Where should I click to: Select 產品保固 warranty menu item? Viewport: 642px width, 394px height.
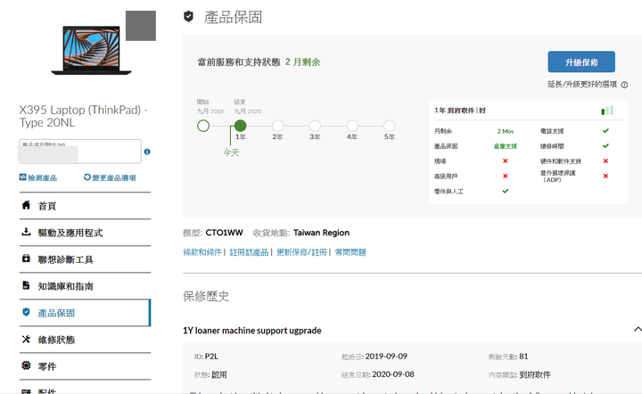[85, 313]
